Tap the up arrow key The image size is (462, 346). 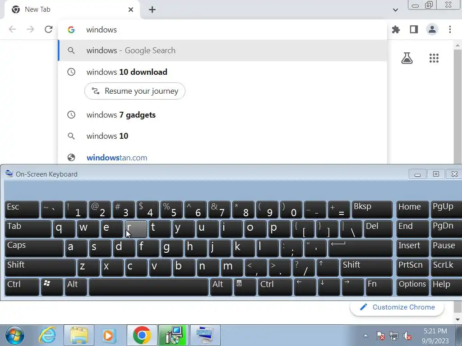(x=328, y=268)
